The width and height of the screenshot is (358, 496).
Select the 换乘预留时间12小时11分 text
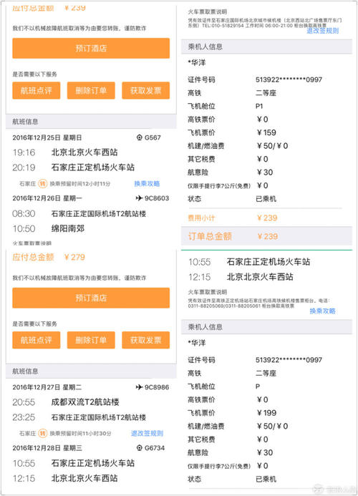[80, 184]
